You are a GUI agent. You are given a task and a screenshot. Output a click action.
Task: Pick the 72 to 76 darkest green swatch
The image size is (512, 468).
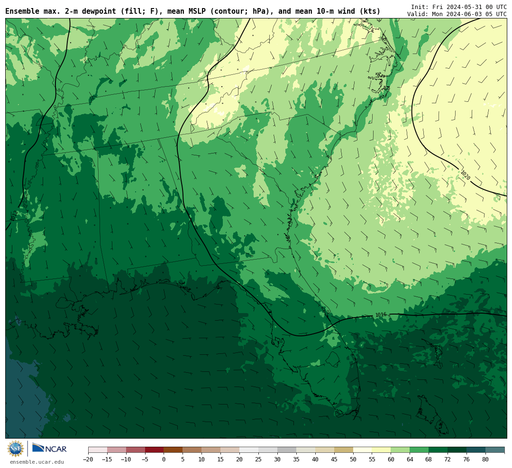(x=457, y=450)
